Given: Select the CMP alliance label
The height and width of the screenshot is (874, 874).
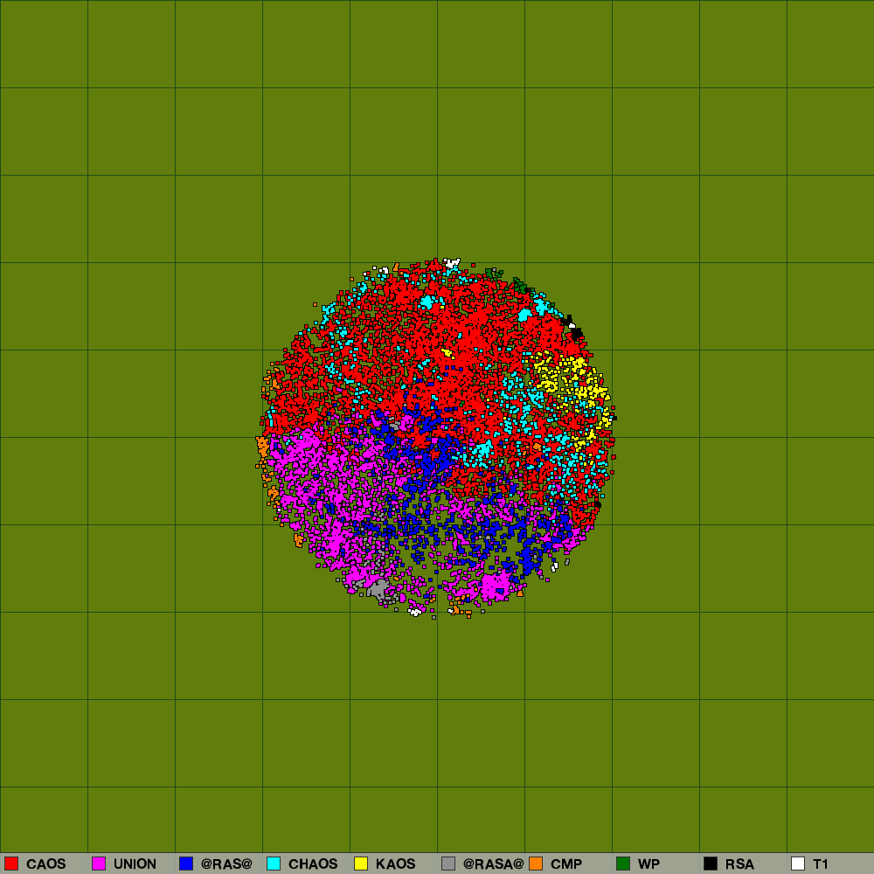Looking at the screenshot, I should 566,864.
